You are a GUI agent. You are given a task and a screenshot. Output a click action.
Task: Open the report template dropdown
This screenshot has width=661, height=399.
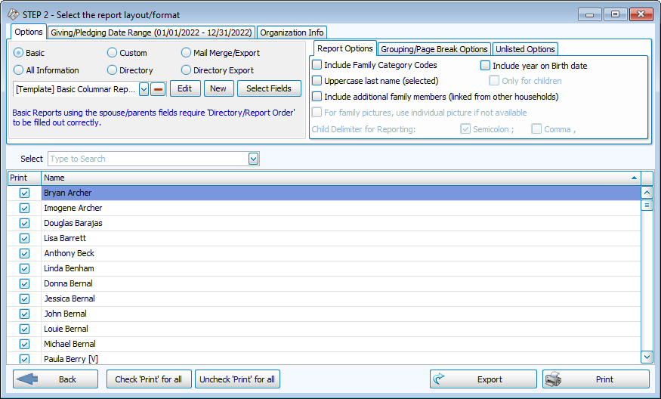pos(144,89)
